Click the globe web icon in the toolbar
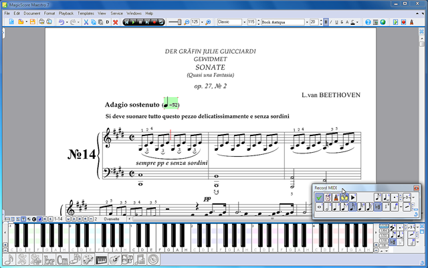 coord(383,22)
